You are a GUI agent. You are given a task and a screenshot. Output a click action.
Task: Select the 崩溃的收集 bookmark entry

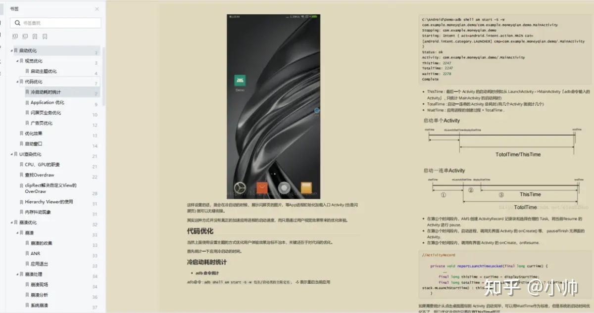[x=51, y=243]
